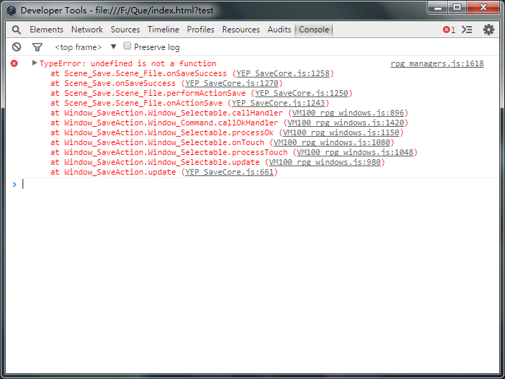Select the Console tab
This screenshot has width=505, height=379.
click(x=314, y=30)
